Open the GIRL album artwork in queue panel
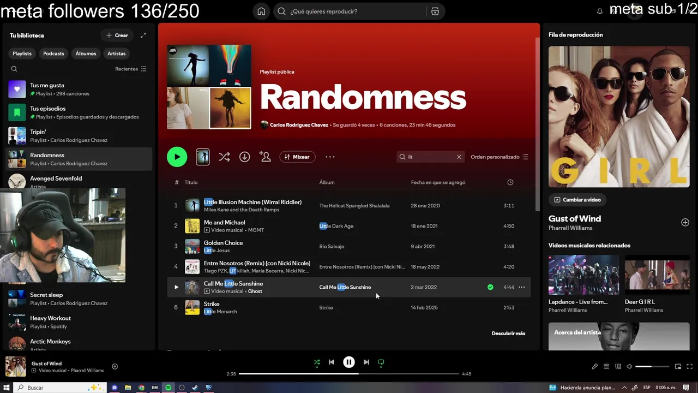 point(619,116)
